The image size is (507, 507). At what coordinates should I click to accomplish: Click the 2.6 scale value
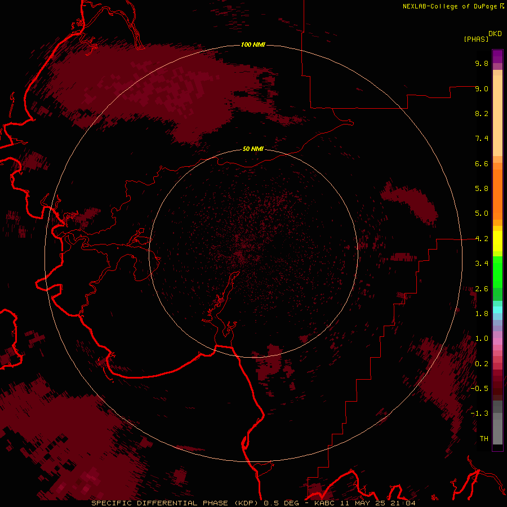click(x=482, y=289)
